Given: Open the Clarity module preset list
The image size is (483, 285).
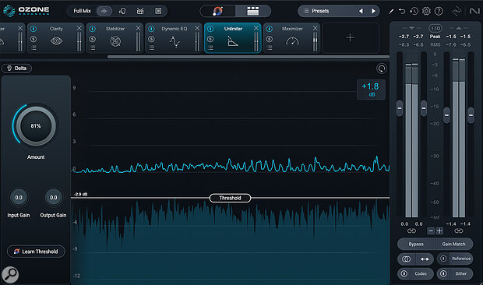Looking at the screenshot, I should (33, 47).
